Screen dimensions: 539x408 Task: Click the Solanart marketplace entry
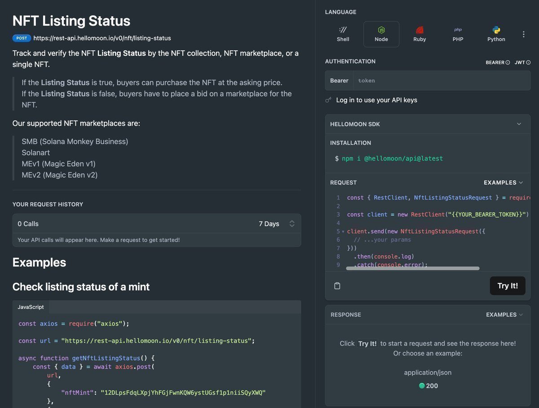click(36, 153)
